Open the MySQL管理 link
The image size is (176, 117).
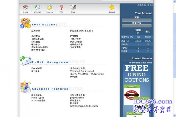point(76,42)
